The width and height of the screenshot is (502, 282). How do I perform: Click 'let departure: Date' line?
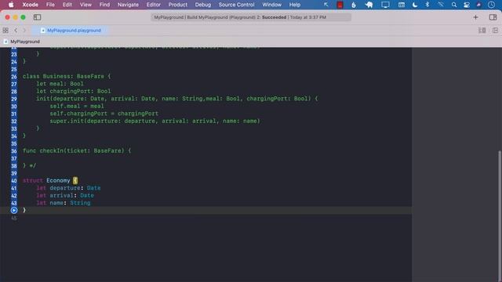click(68, 188)
